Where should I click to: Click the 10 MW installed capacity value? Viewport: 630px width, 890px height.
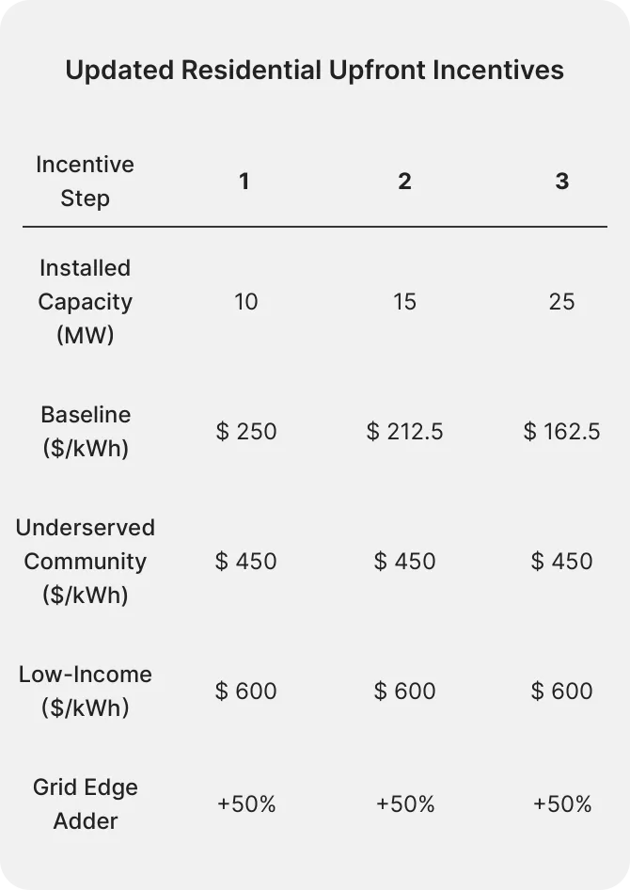click(245, 302)
